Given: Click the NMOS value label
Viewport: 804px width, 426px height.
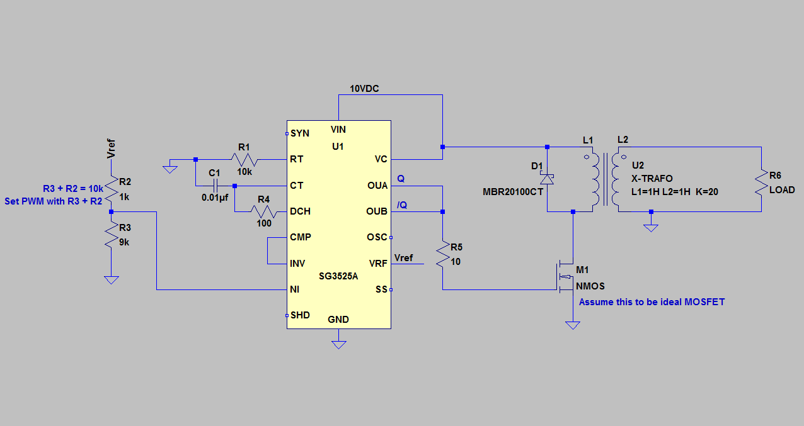Looking at the screenshot, I should click(x=590, y=286).
